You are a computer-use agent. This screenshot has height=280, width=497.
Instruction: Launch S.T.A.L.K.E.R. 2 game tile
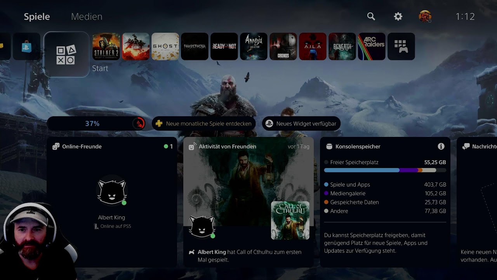pyautogui.click(x=106, y=46)
